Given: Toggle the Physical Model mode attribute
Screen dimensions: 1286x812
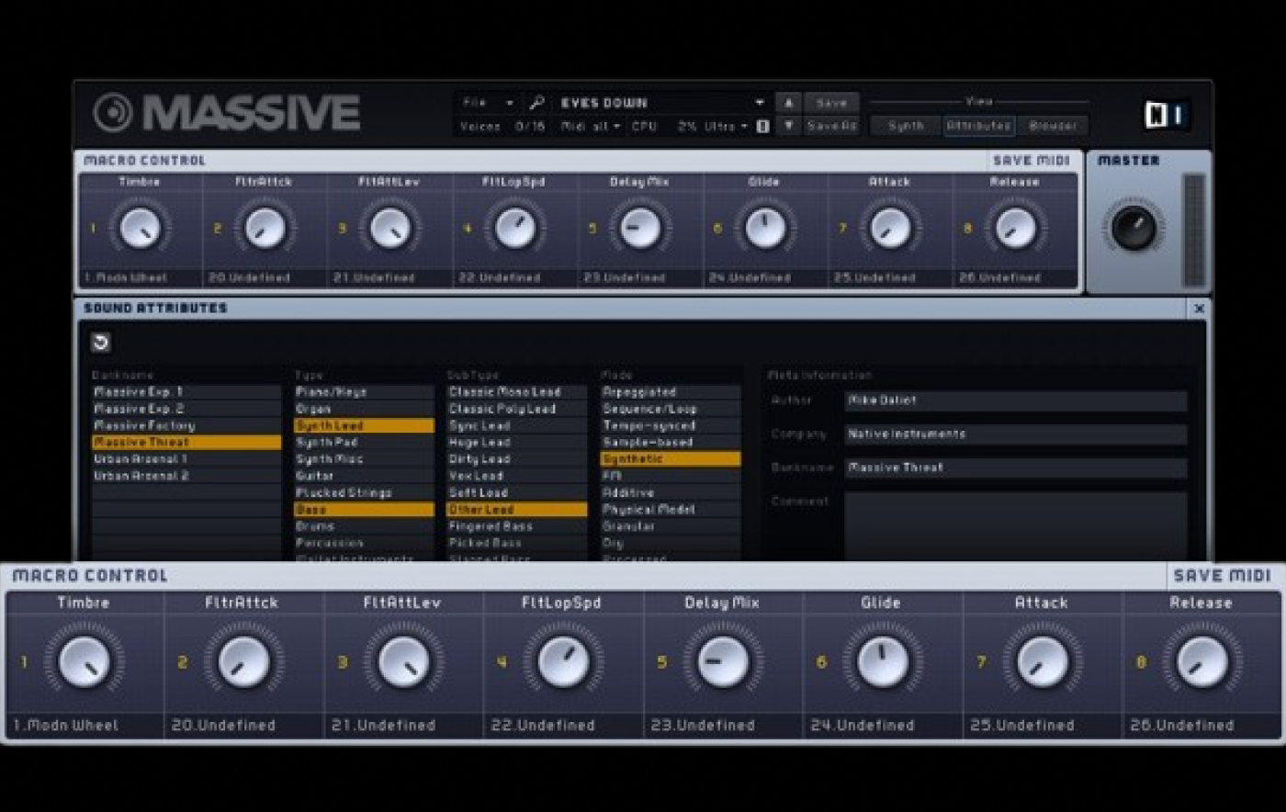Looking at the screenshot, I should pyautogui.click(x=671, y=510).
